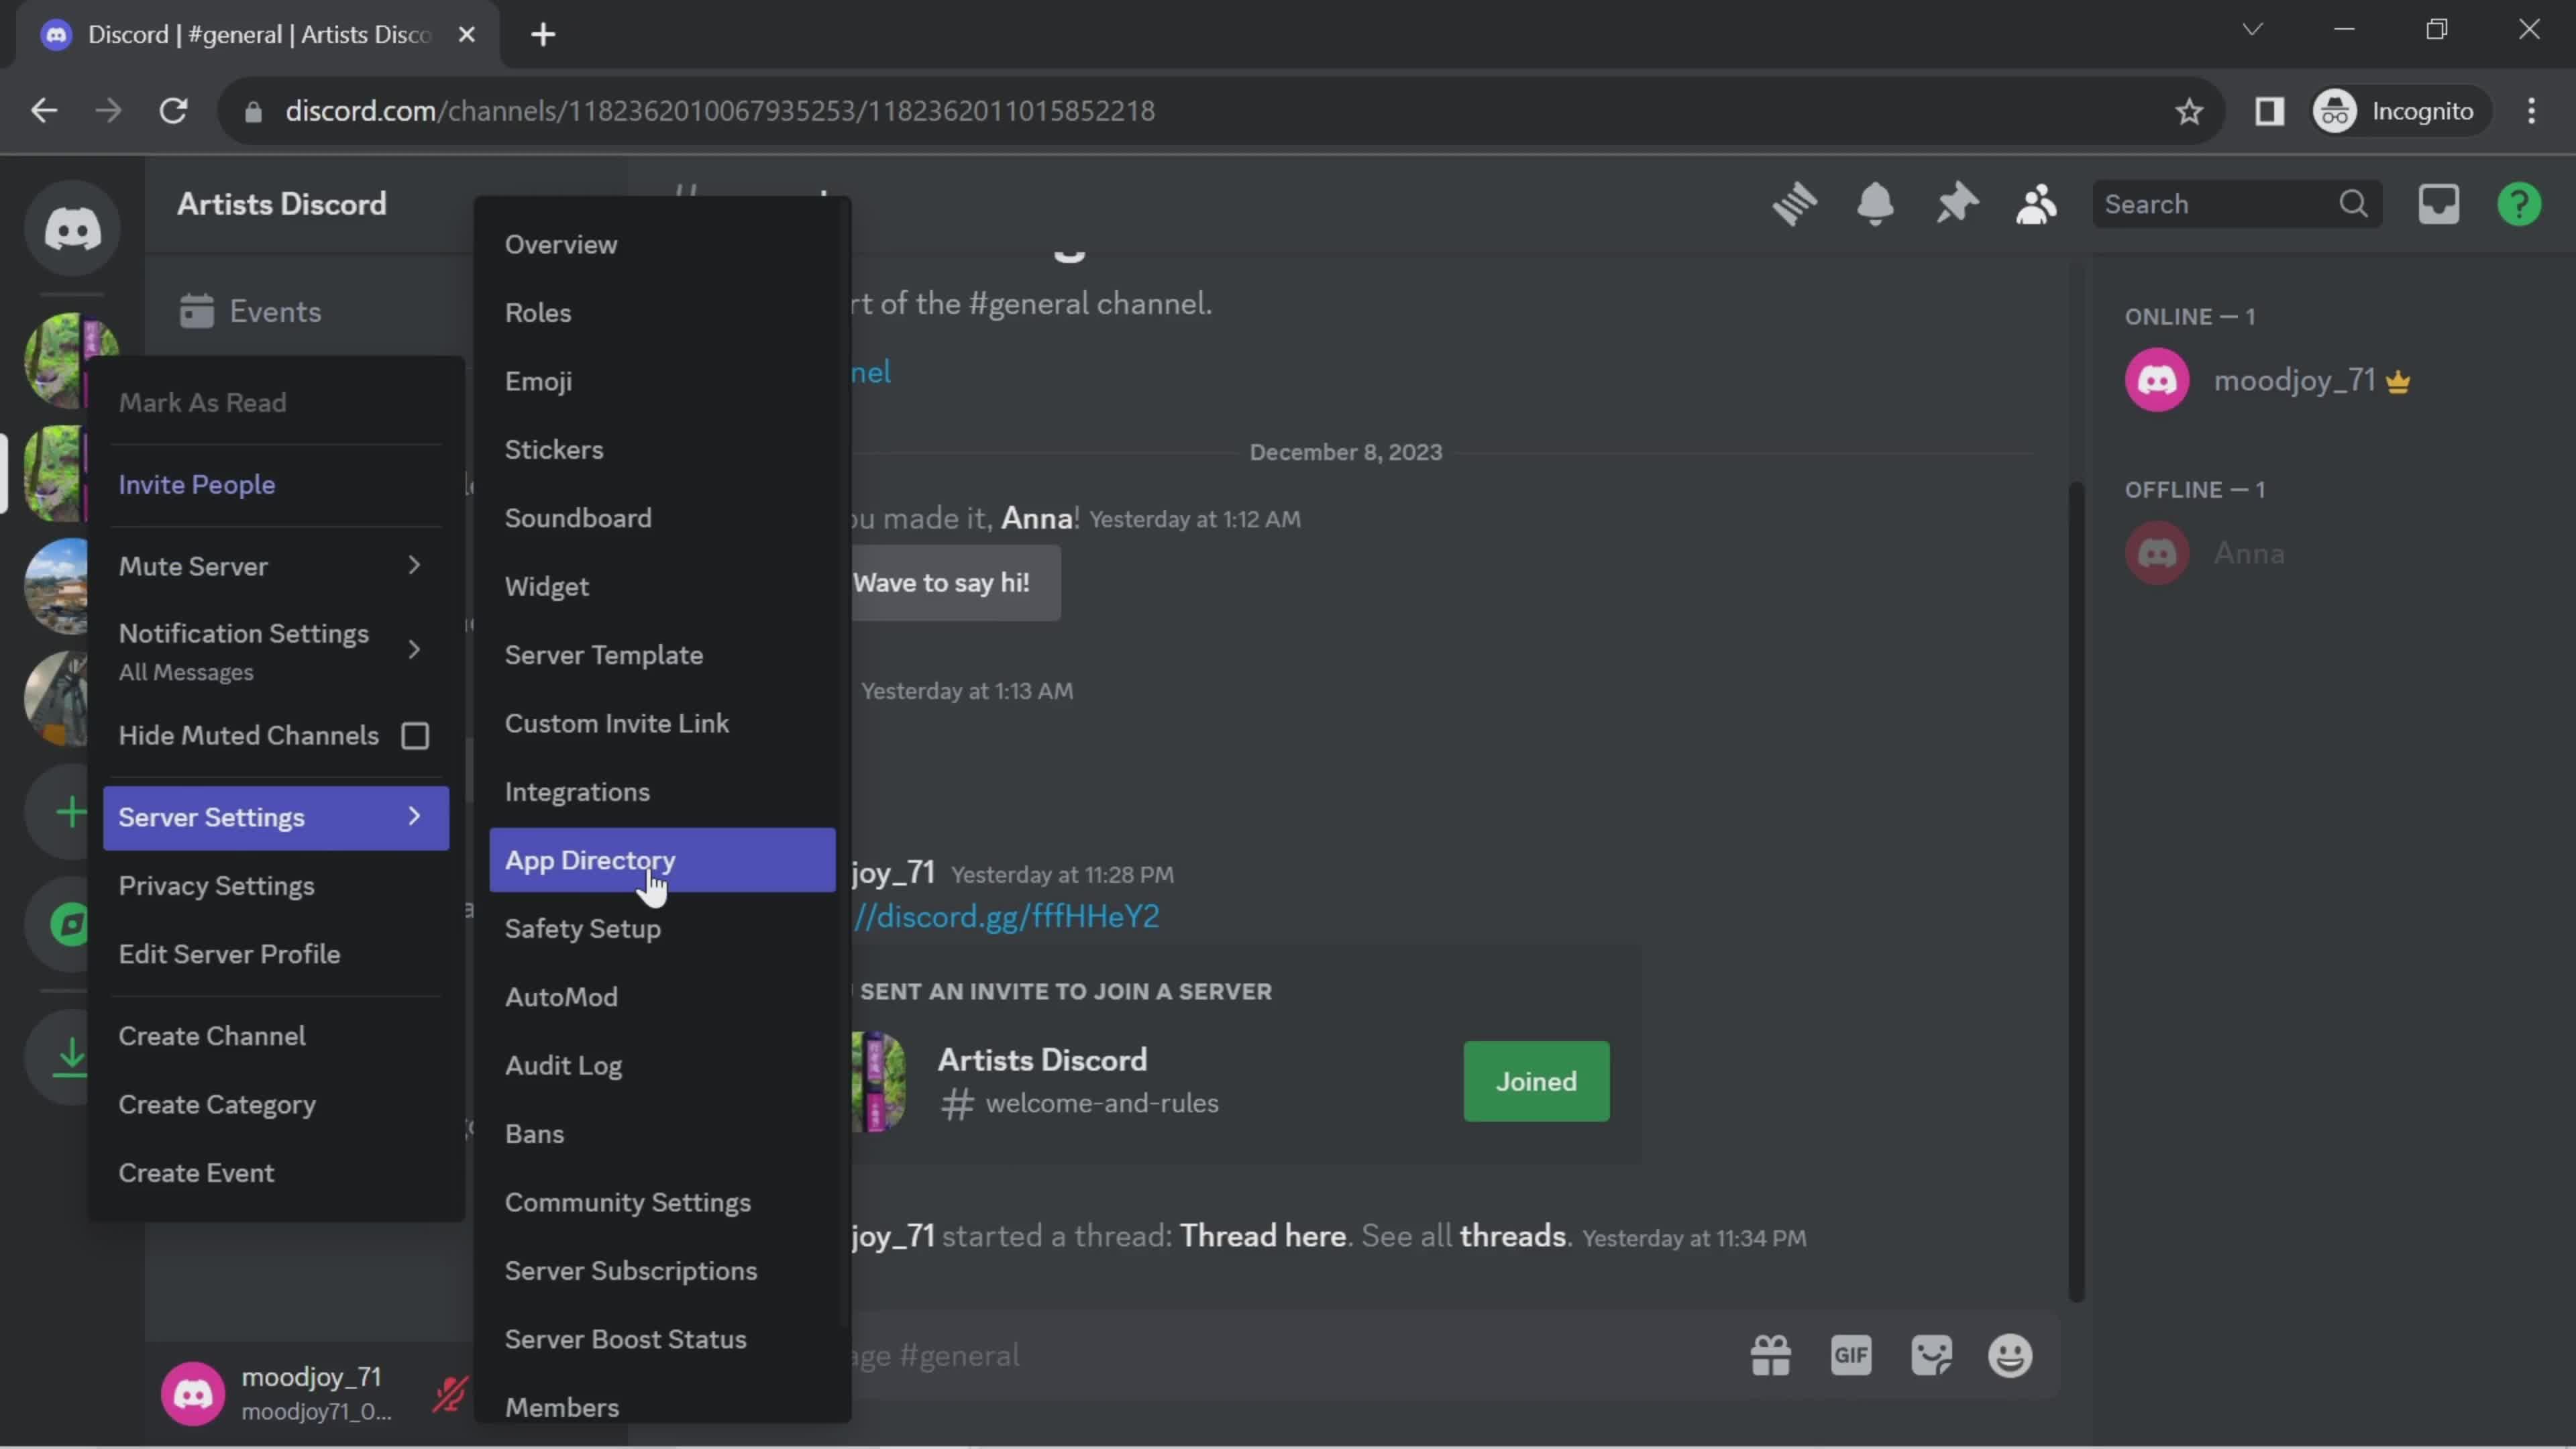Viewport: 2576px width, 1449px height.
Task: Bookmark page with star icon
Action: click(x=2189, y=111)
